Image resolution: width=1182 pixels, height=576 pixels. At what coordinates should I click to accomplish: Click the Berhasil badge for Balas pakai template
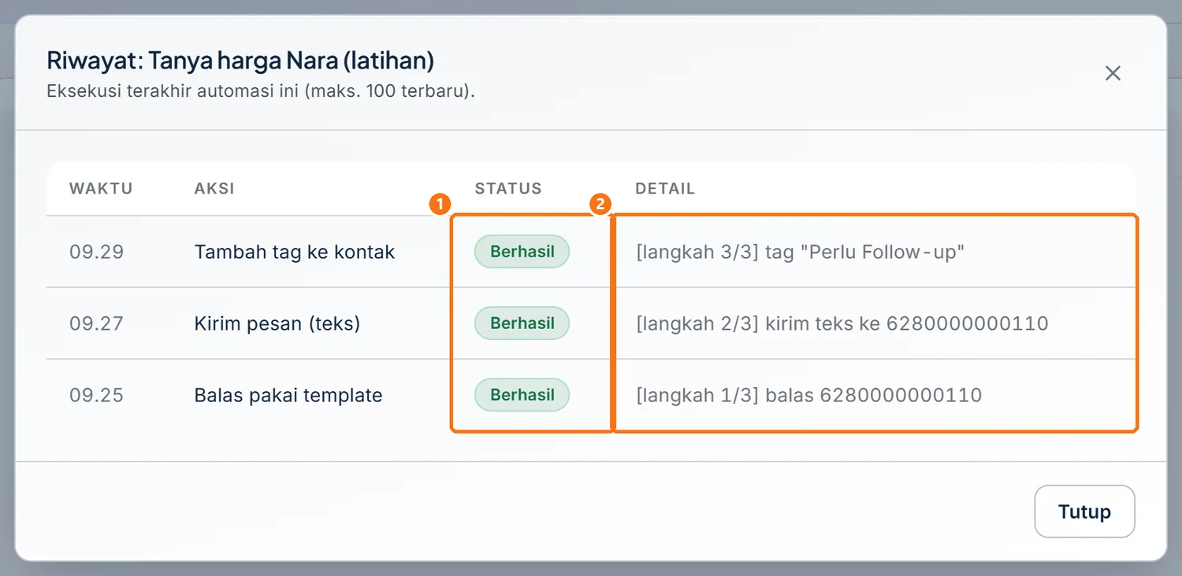coord(522,395)
